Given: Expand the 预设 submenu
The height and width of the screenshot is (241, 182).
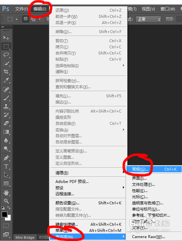Looking at the screenshot, I should (88, 187).
